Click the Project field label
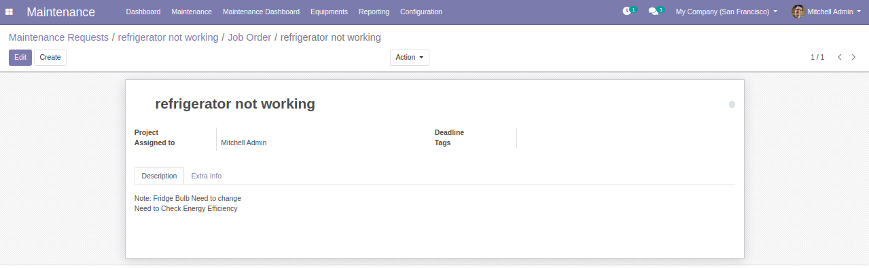869x268 pixels. [146, 132]
